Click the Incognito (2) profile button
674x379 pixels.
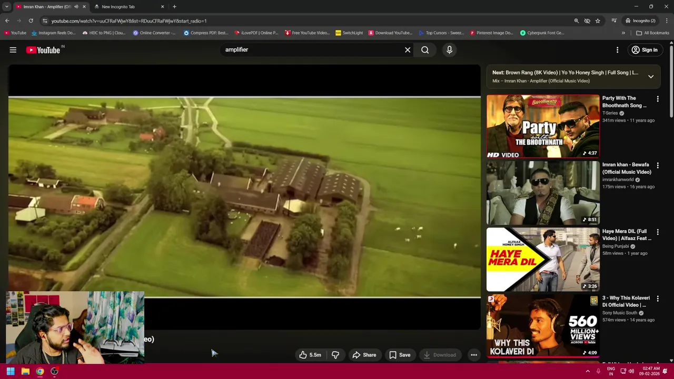[x=640, y=21]
